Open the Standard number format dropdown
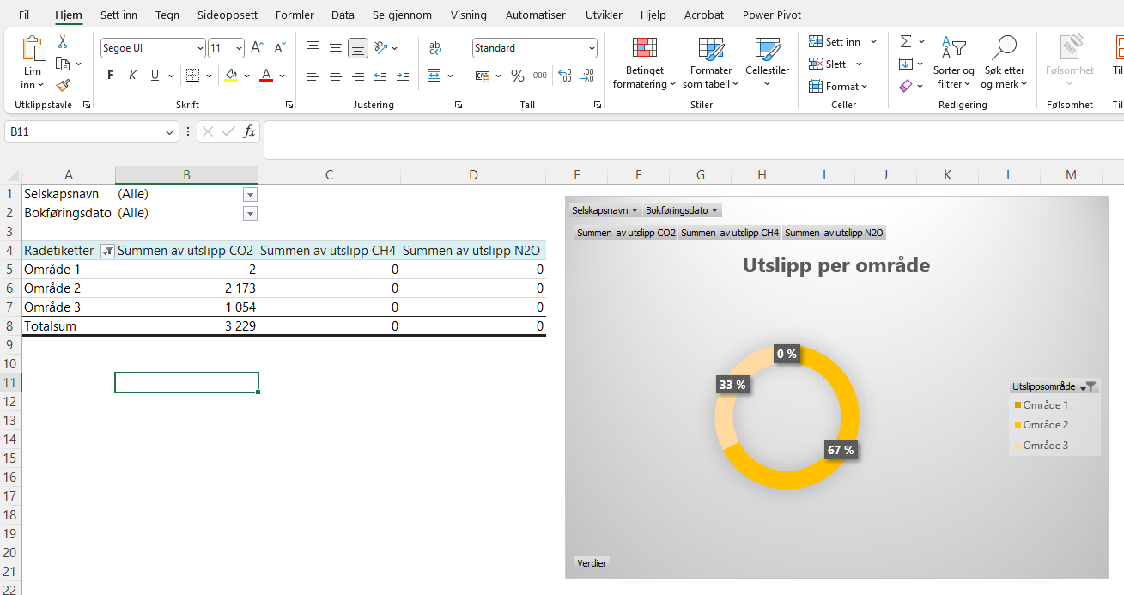 click(592, 48)
